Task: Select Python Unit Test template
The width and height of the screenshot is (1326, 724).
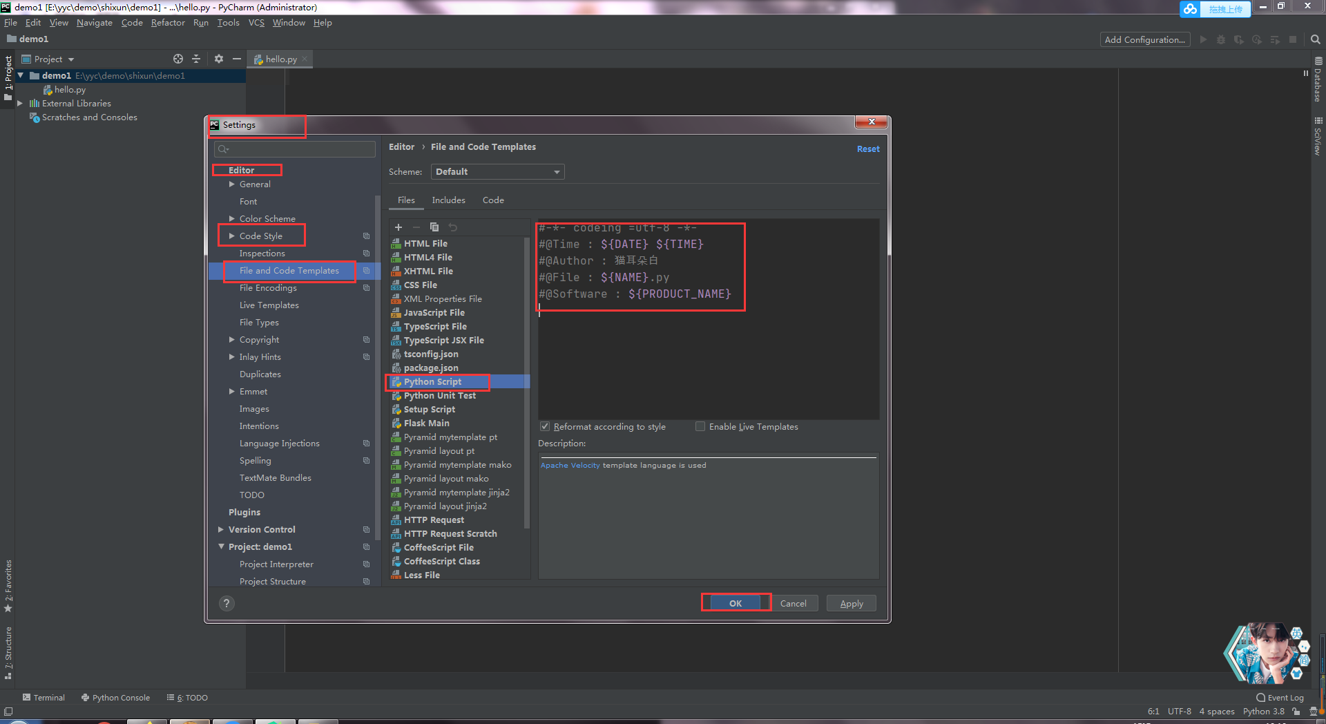Action: coord(439,395)
